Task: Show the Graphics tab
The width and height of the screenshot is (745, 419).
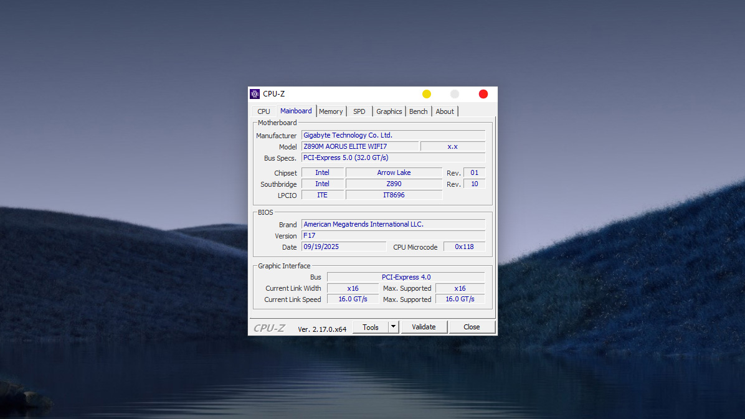Action: click(389, 111)
